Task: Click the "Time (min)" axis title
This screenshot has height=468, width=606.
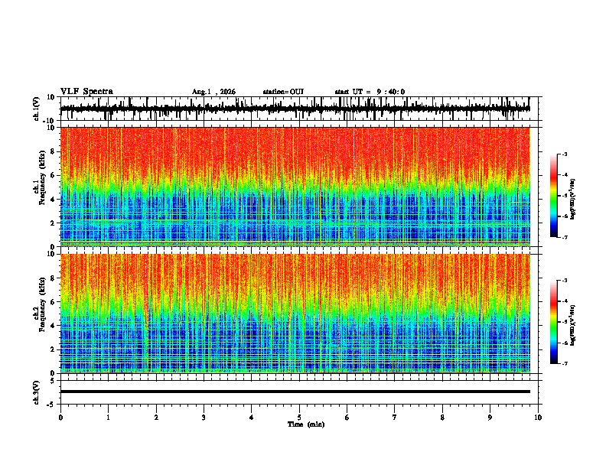Action: pyautogui.click(x=306, y=424)
